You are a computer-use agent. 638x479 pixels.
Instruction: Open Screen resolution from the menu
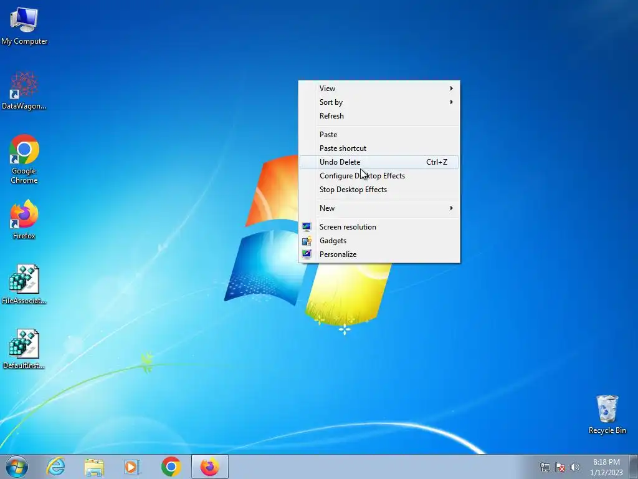tap(379, 227)
